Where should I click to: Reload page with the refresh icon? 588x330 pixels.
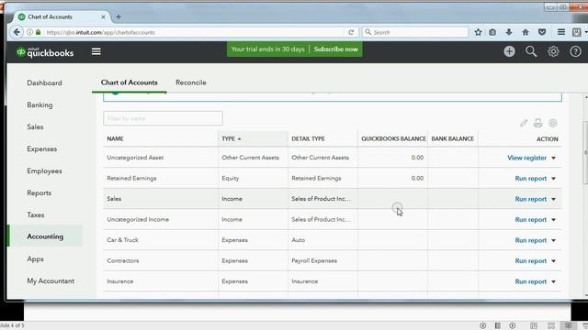coord(351,32)
